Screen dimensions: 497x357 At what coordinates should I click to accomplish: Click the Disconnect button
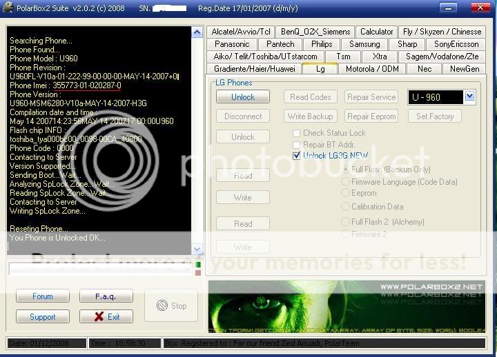tap(243, 116)
